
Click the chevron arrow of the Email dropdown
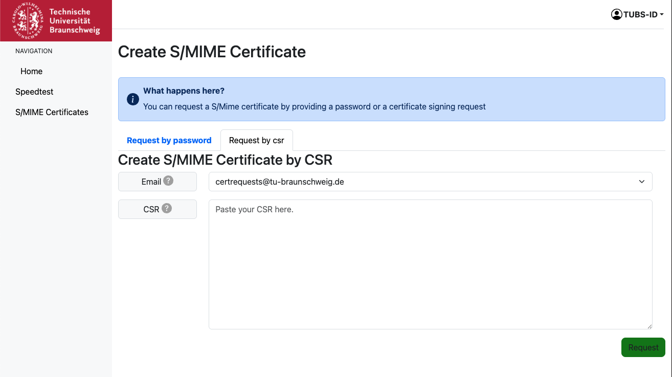pyautogui.click(x=642, y=182)
